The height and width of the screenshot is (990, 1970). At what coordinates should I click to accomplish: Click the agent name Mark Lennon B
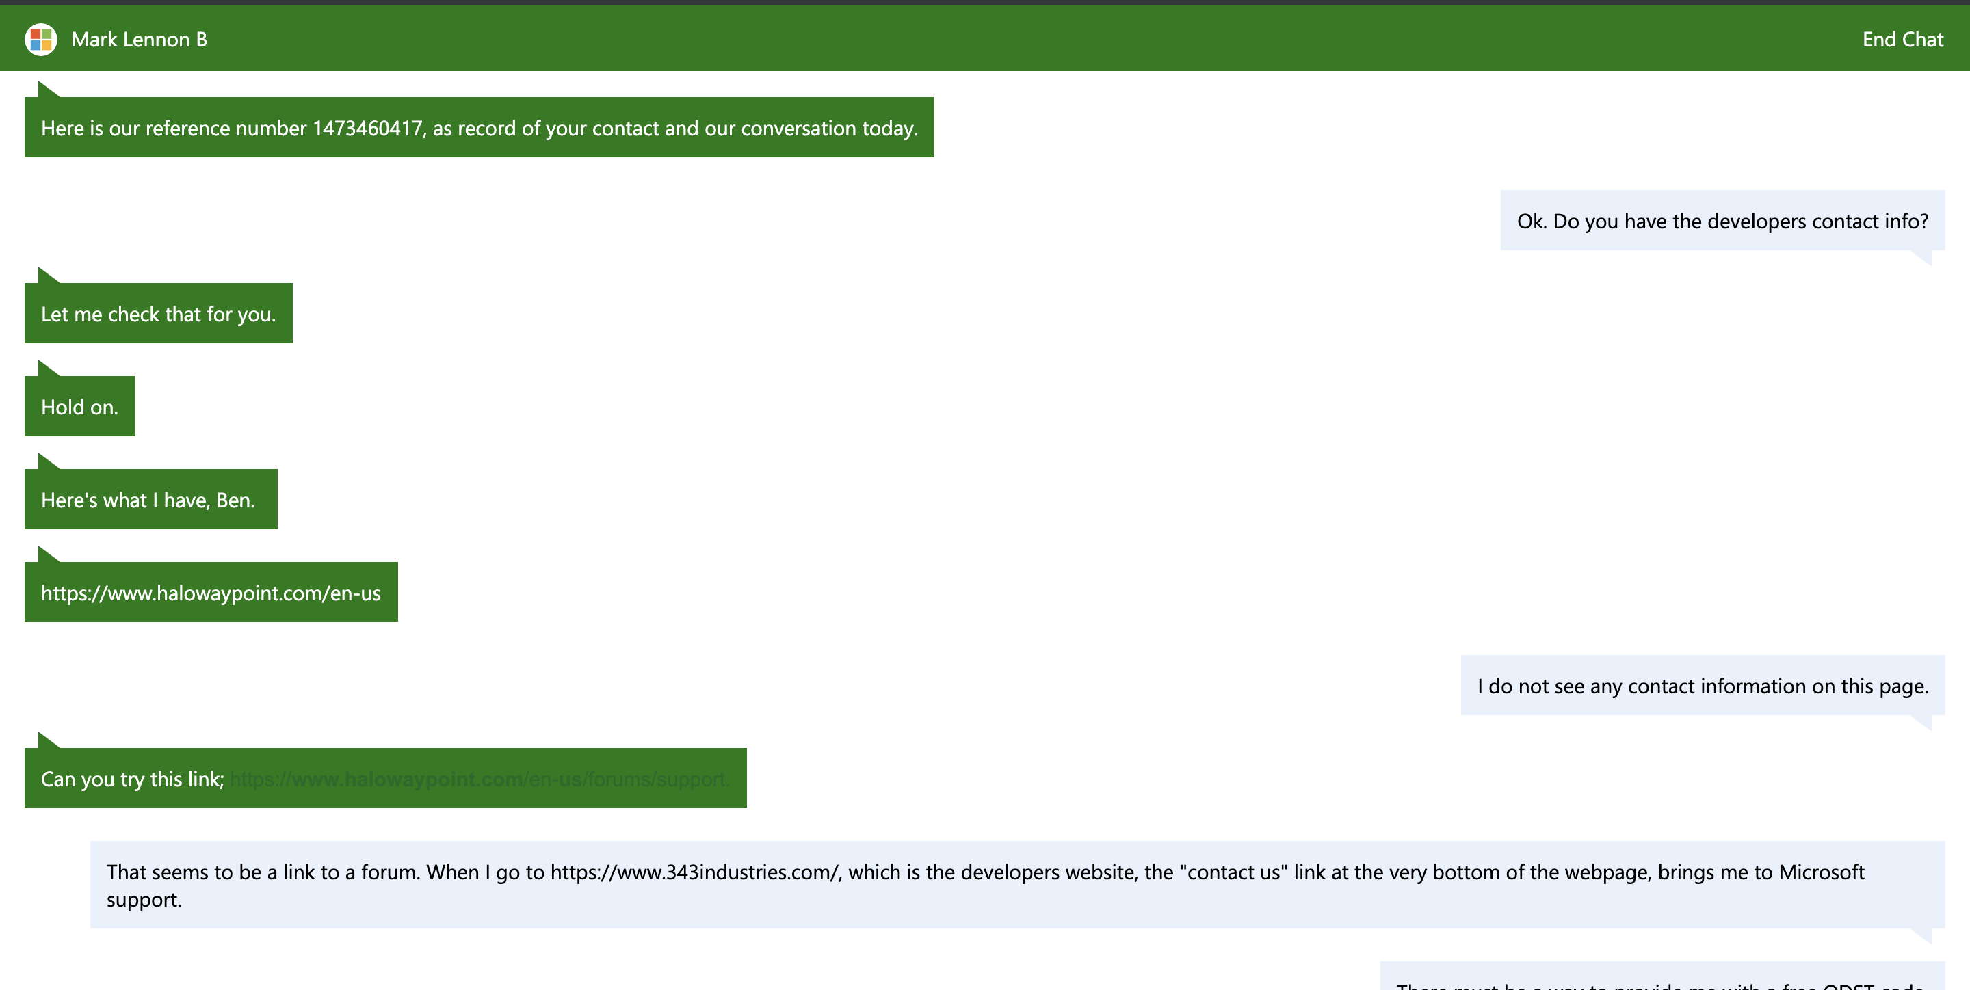point(138,39)
